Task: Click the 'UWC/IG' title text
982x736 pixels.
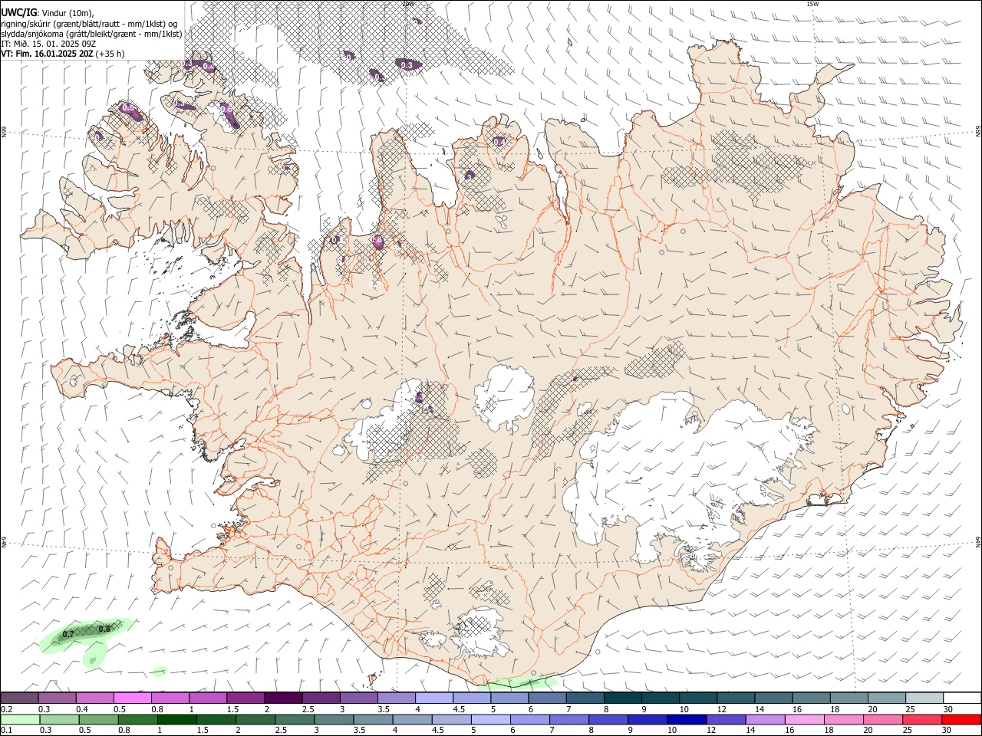Action: 18,12
